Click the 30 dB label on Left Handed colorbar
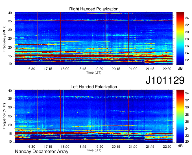Viewport: 192px width, 155px height. (x=187, y=107)
